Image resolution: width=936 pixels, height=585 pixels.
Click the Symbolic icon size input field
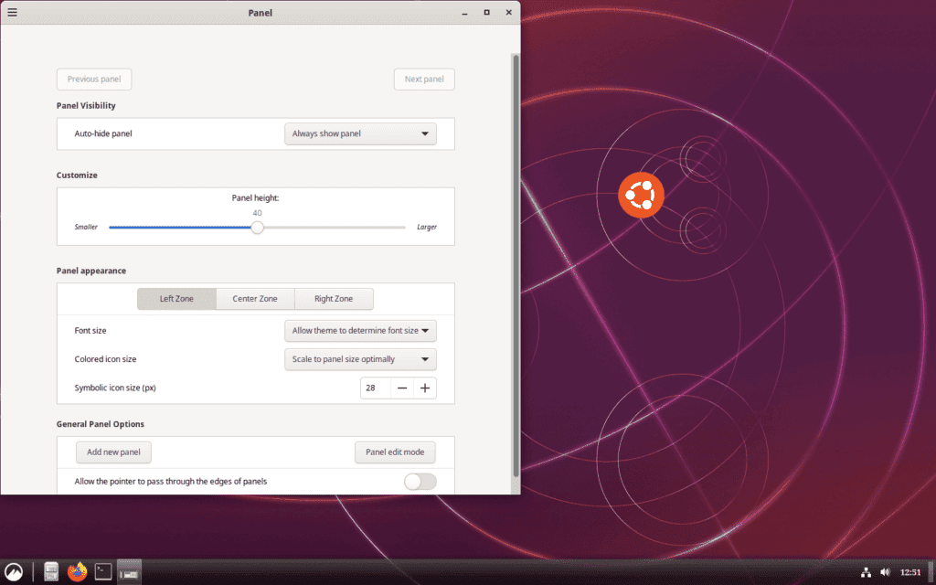[x=374, y=388]
